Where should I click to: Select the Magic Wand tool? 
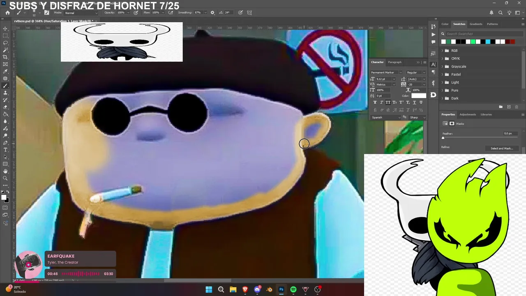pyautogui.click(x=5, y=50)
